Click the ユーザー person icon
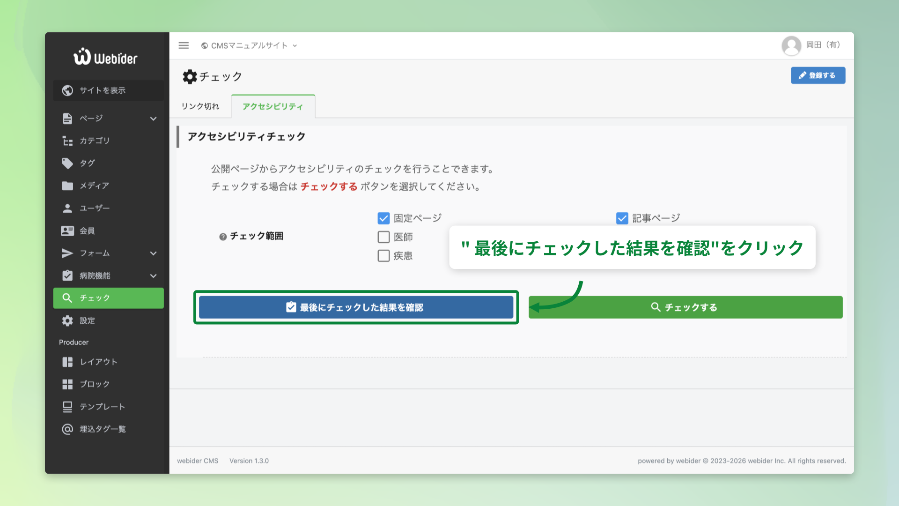 67,208
